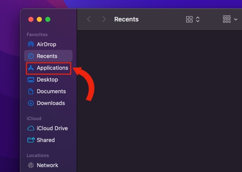Go forward with the right chevron

point(104,19)
